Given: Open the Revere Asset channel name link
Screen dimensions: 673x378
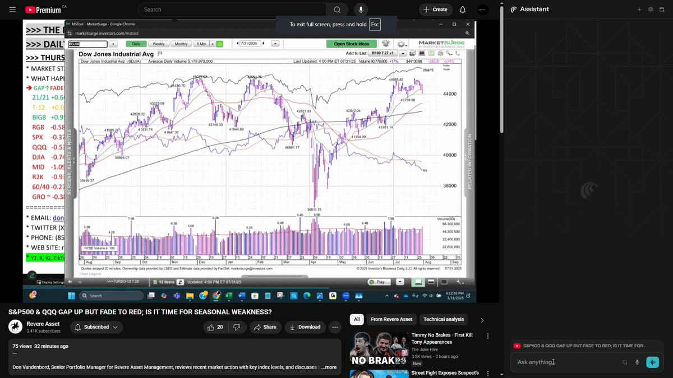Looking at the screenshot, I should (43, 324).
